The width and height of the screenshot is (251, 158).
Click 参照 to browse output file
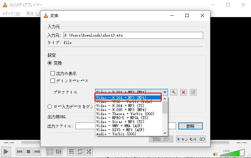(x=190, y=126)
